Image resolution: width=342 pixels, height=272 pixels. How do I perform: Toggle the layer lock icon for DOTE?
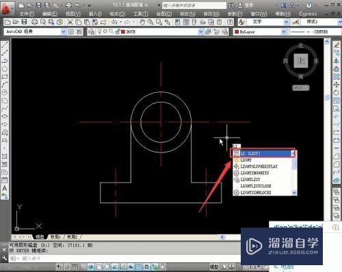118,31
